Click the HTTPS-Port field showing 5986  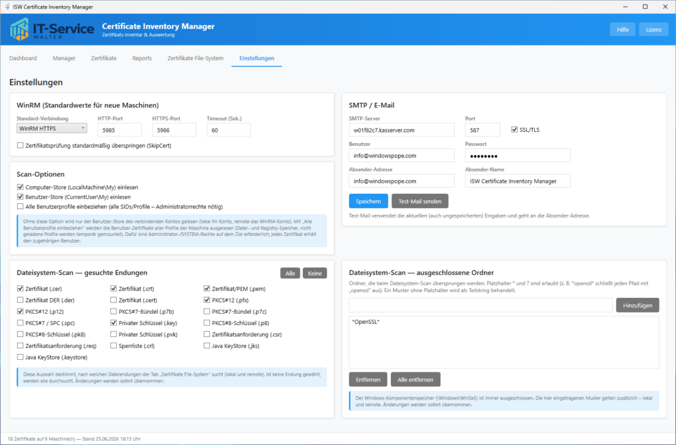pos(174,130)
